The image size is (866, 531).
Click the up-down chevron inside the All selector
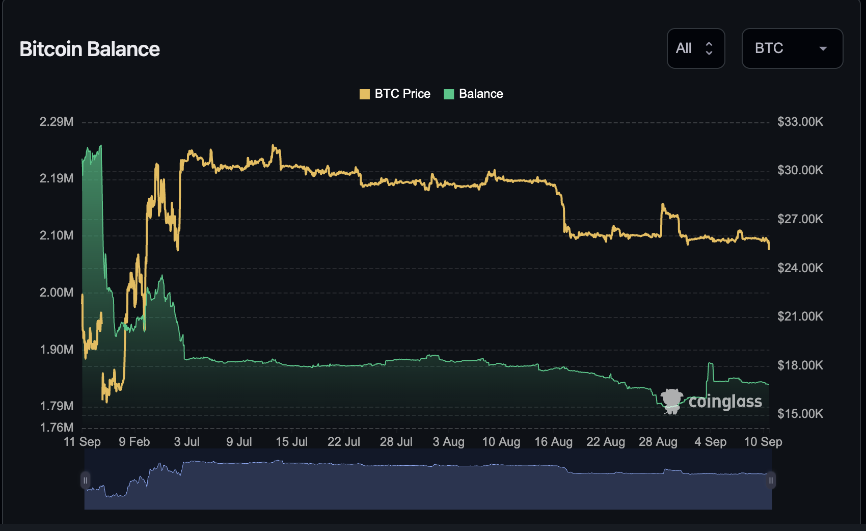pos(709,48)
